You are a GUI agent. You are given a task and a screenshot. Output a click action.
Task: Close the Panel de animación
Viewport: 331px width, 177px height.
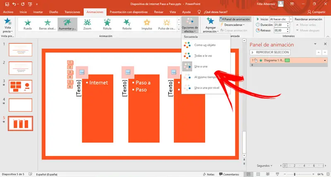(x=325, y=44)
